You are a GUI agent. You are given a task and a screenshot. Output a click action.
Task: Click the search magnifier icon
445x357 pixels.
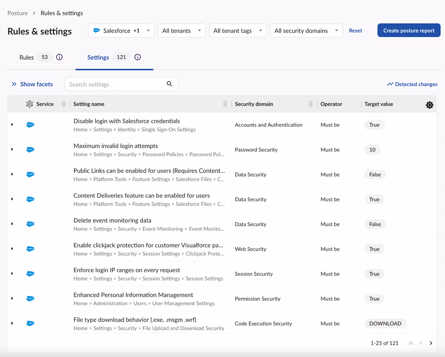click(x=170, y=84)
